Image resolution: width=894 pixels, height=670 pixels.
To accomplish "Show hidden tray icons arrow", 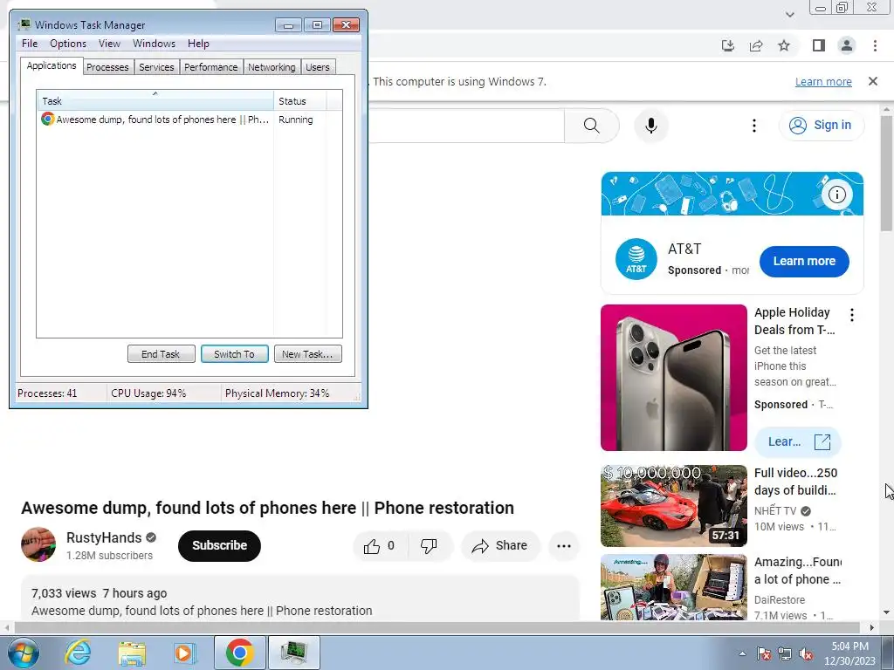I will click(x=742, y=653).
